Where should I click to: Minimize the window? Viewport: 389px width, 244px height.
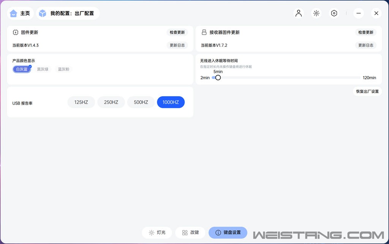(358, 13)
